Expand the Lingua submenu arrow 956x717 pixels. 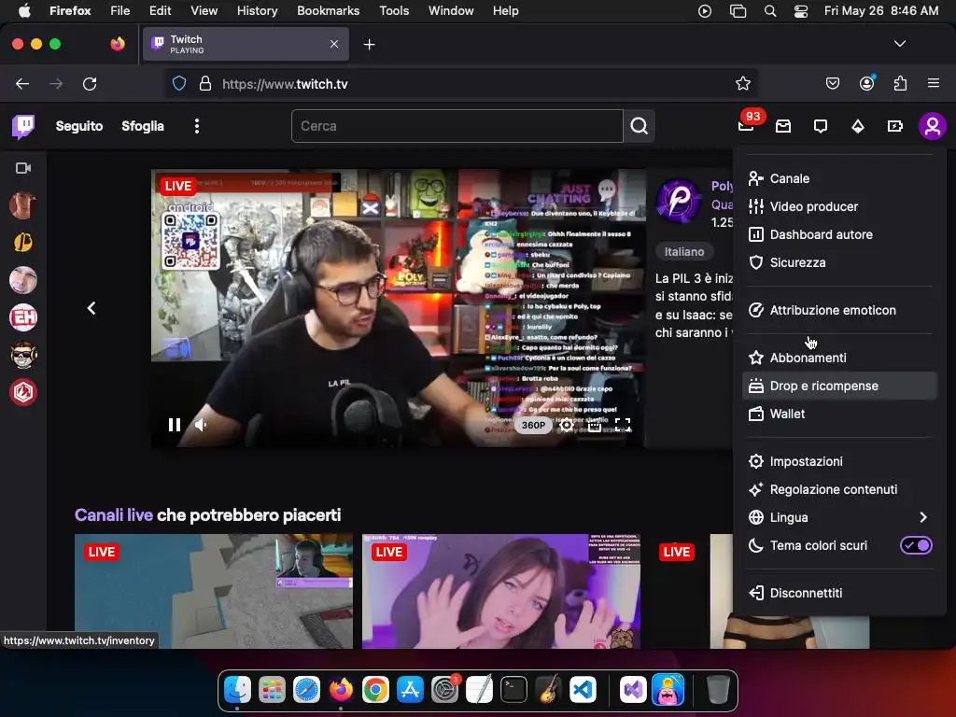click(923, 517)
